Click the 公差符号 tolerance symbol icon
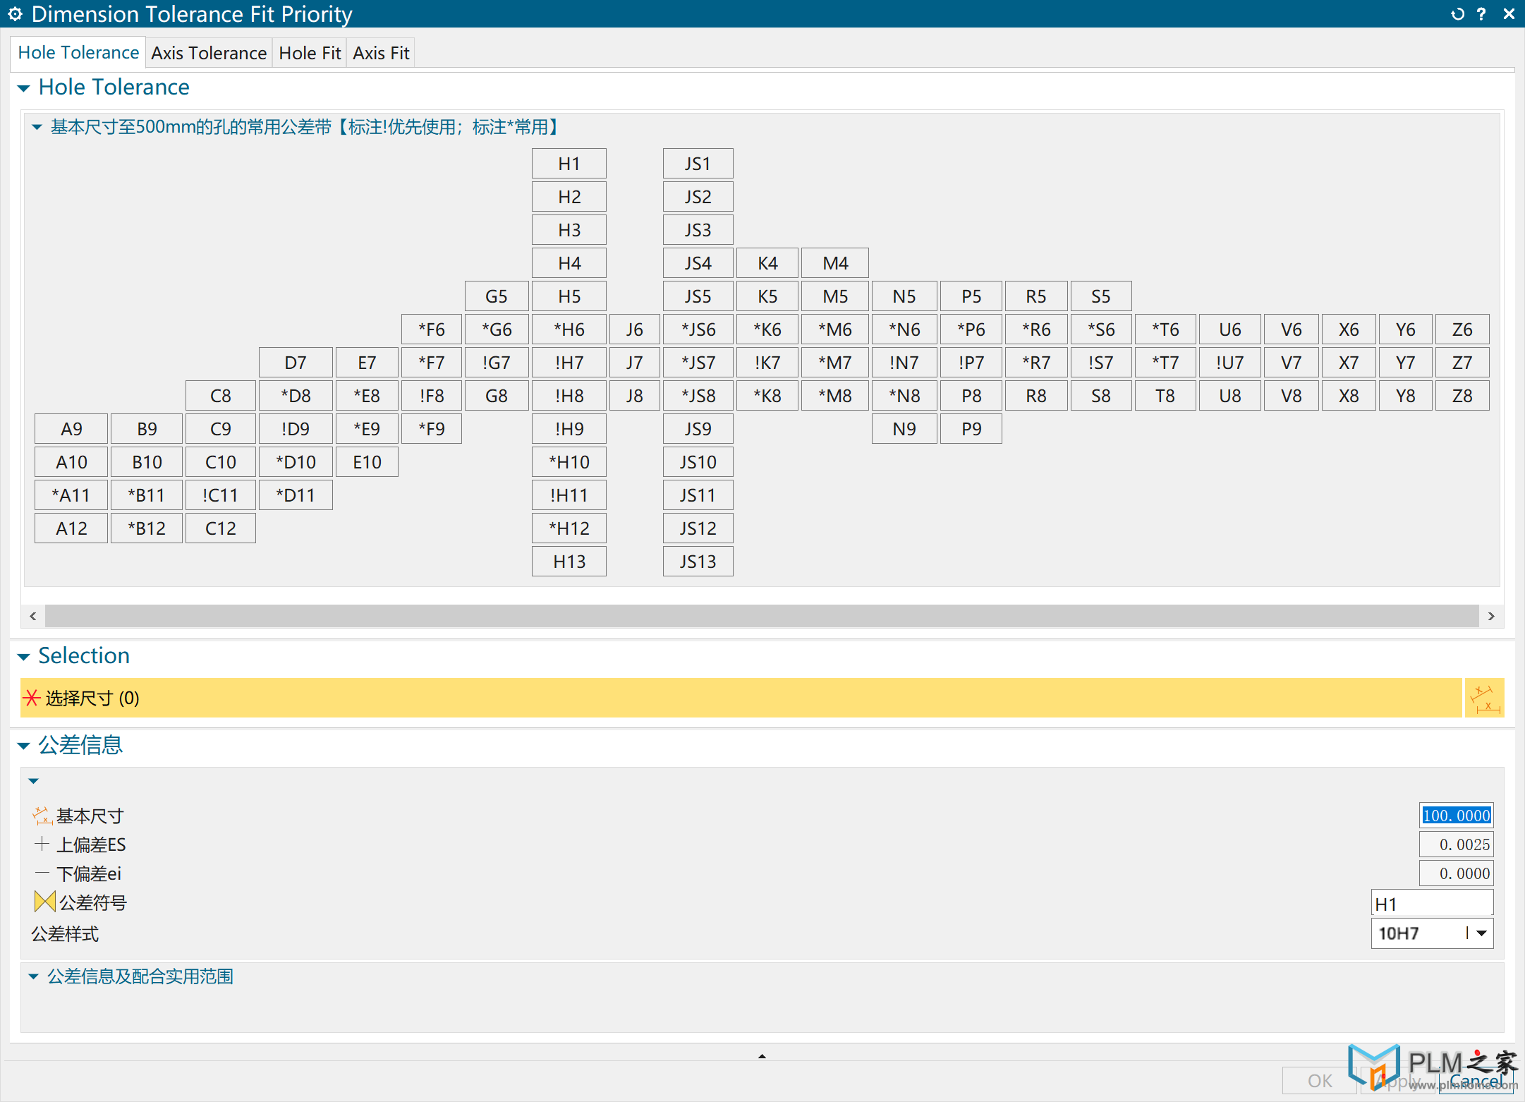1525x1102 pixels. 44,902
